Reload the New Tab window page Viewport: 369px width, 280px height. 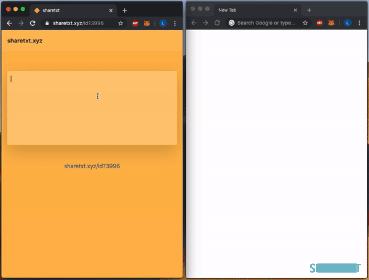(x=217, y=23)
